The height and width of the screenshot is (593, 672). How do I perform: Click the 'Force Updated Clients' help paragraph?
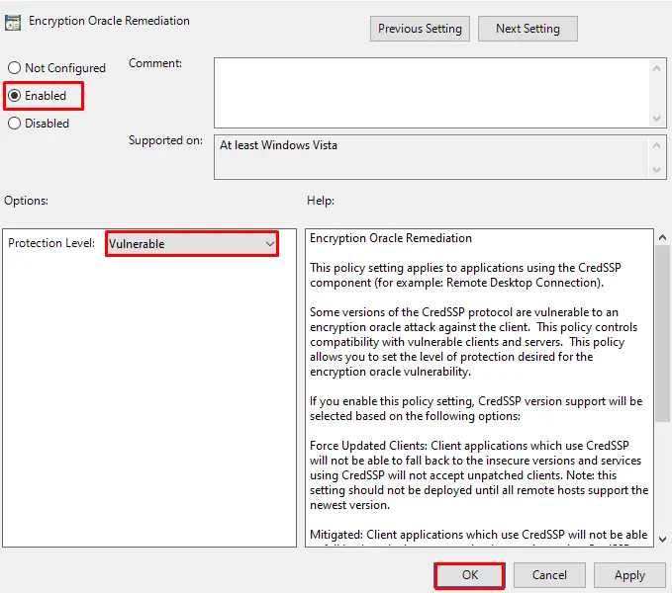479,475
